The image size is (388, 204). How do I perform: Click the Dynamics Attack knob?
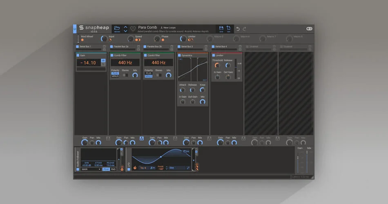click(183, 90)
